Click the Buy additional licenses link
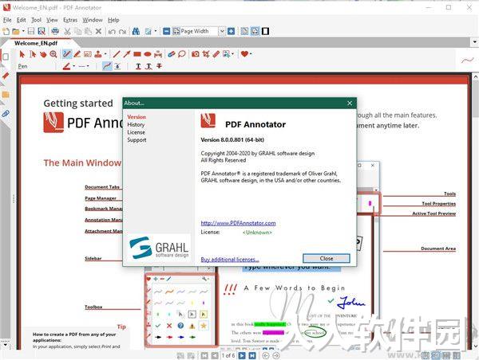Viewport: 479px width, 360px height. tap(230, 260)
